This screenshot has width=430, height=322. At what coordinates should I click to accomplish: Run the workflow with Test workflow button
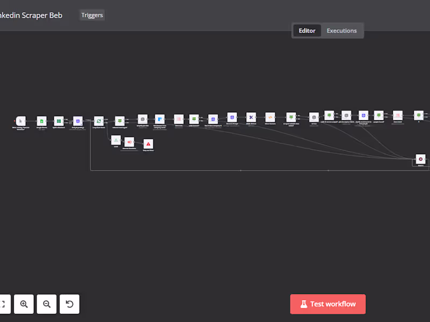point(328,304)
